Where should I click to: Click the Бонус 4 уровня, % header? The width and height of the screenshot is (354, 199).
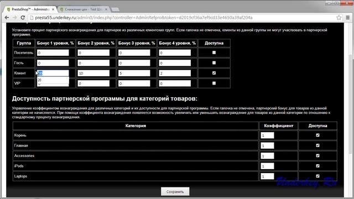coord(177,43)
